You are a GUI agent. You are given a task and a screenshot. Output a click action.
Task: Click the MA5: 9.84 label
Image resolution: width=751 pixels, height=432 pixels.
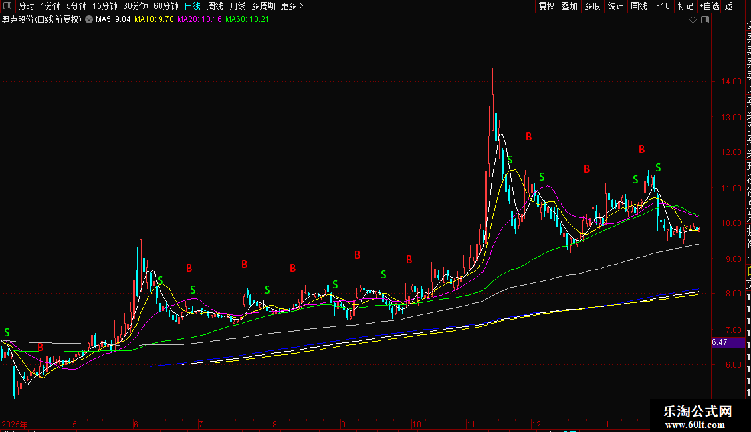click(x=113, y=19)
